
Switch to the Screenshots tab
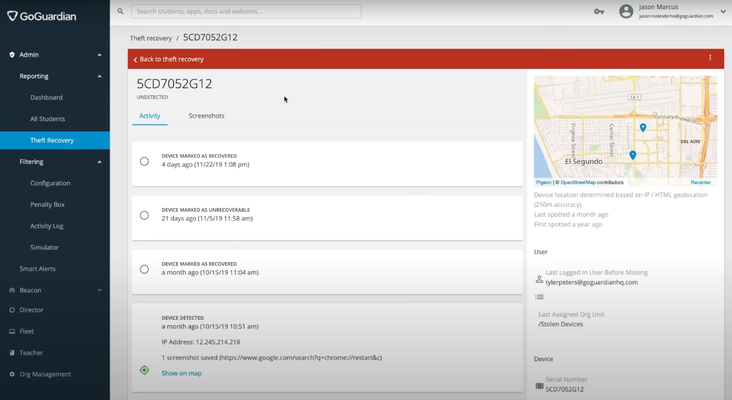point(206,116)
